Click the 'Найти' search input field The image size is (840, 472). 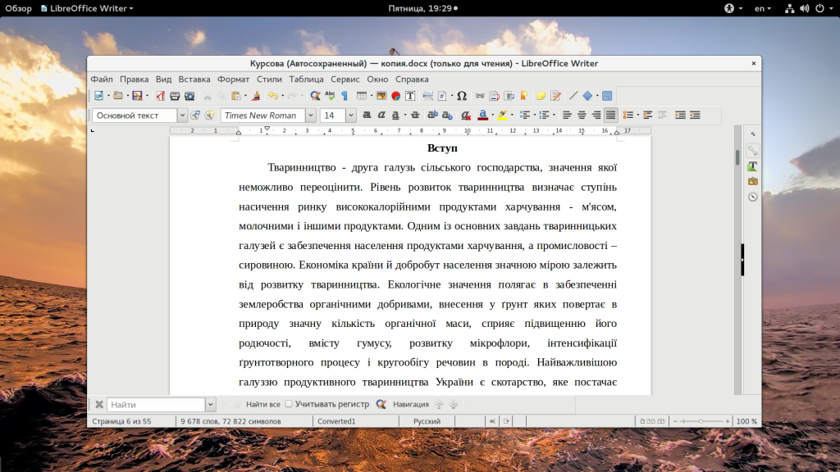point(155,404)
